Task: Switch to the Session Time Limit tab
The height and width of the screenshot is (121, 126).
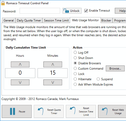Action: (x=56, y=20)
